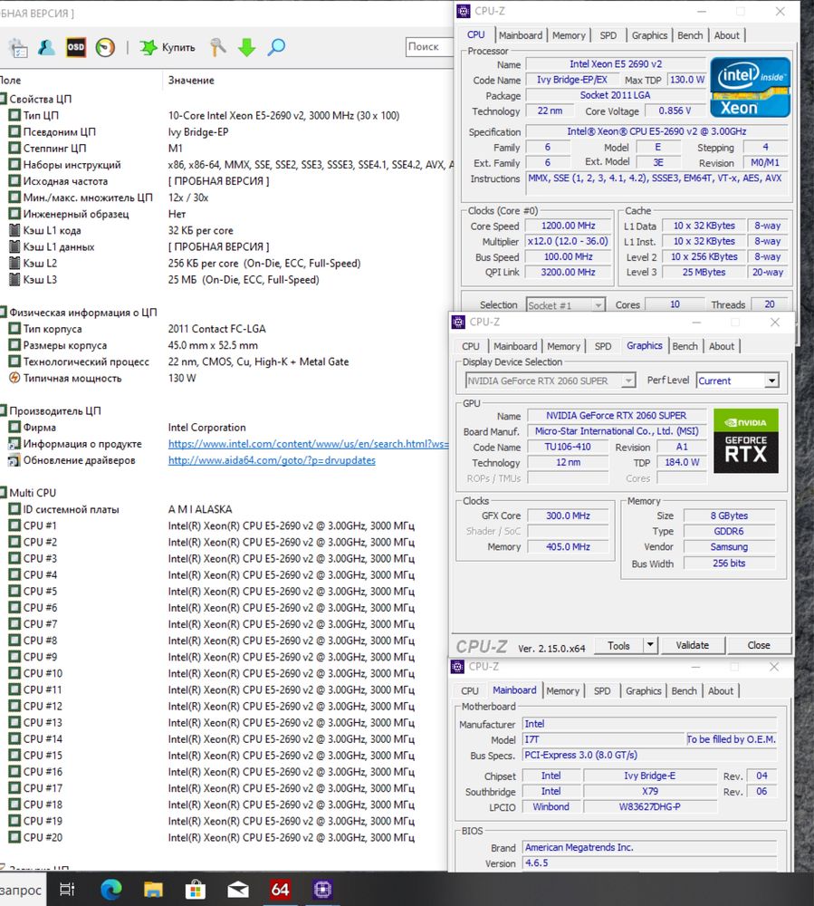Image resolution: width=814 pixels, height=906 pixels.
Task: Open the preferences wrench-and-key icon
Action: coord(217,47)
